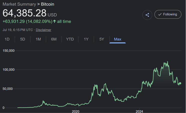Click the share icon button

tap(147, 15)
